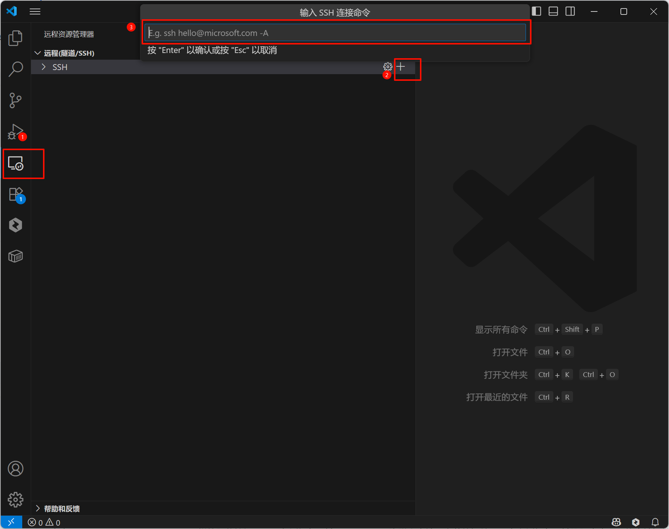Expand the 帮助和反馈 section

coord(37,508)
